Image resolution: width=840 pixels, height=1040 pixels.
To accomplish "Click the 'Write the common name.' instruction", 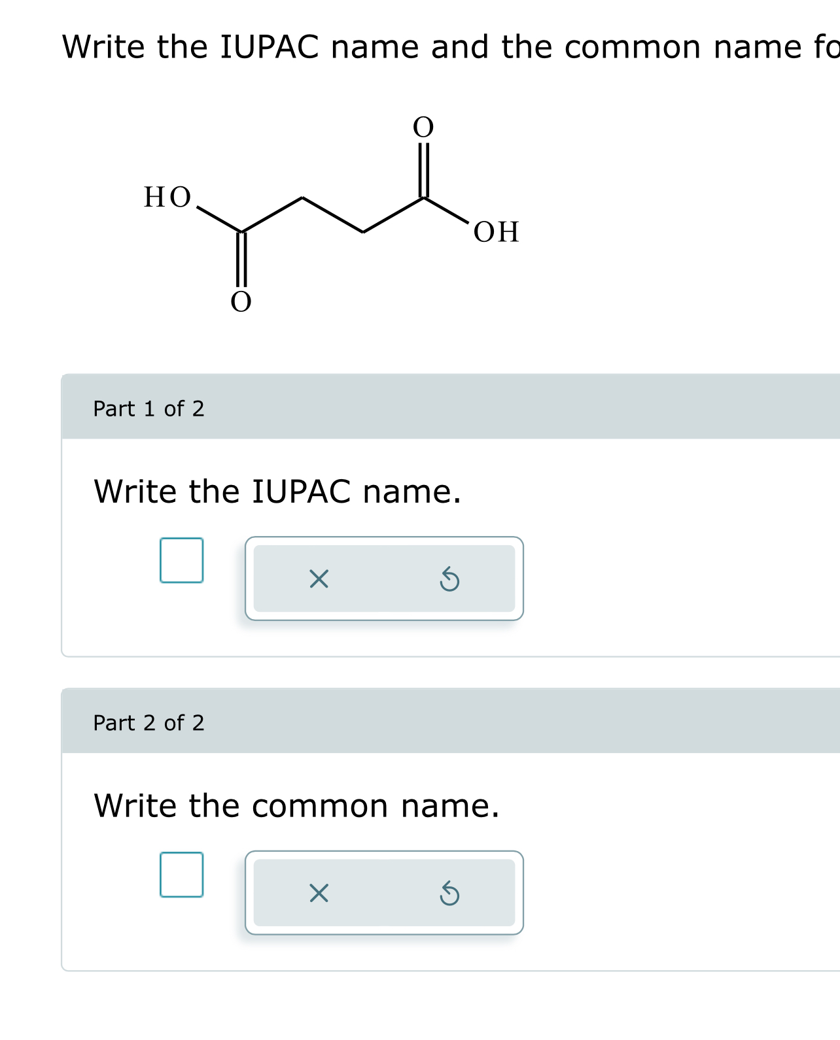I will click(296, 806).
